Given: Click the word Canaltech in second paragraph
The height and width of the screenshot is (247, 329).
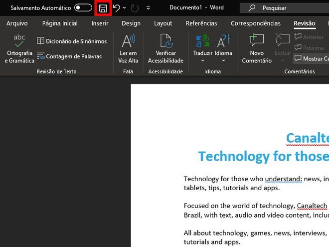Looking at the screenshot, I should [x=312, y=206].
